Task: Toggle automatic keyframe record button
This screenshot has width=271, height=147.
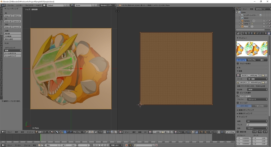Action: tap(126, 145)
